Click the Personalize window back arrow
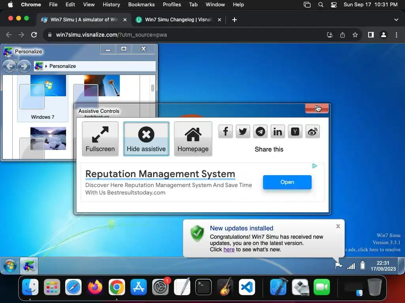Image resolution: width=405 pixels, height=303 pixels. tap(9, 66)
